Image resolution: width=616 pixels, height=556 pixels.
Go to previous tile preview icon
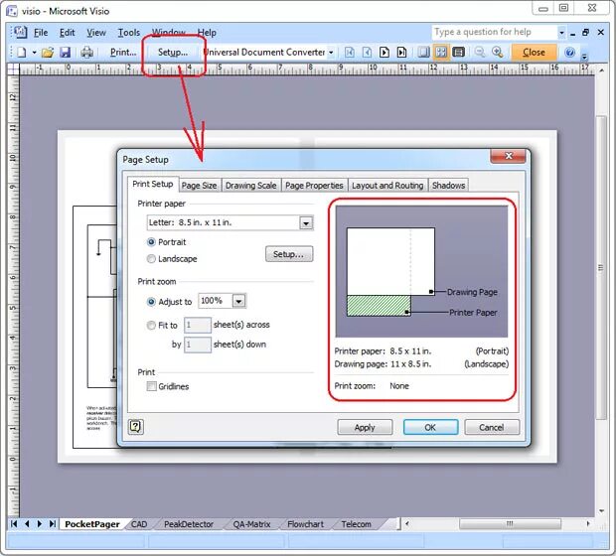point(367,53)
